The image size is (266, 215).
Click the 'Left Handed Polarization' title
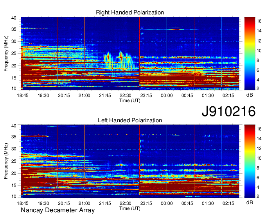(x=130, y=120)
